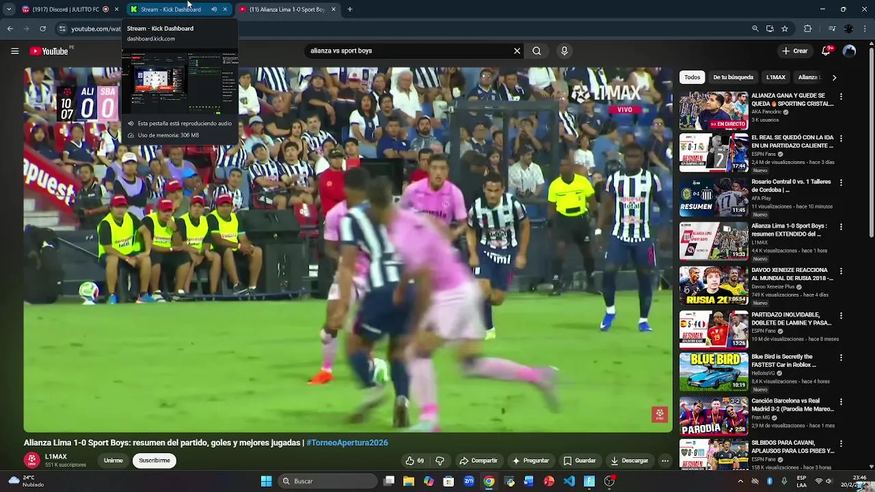Open 'Canción Barcelona vs Real Madrid' parody thumbnail

tap(714, 415)
